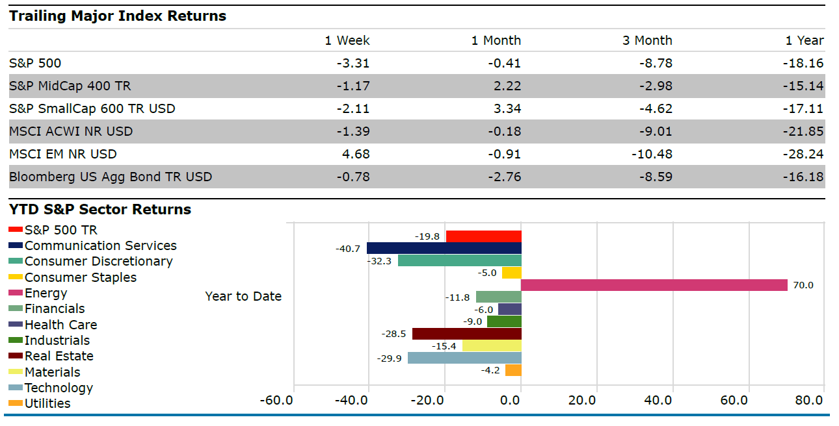Select the Communication Services bar labeled -40.7
The height and width of the screenshot is (426, 839).
pyautogui.click(x=444, y=248)
